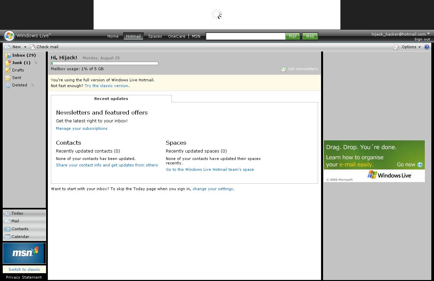Switch to the Contacts view label
The height and width of the screenshot is (281, 434).
(20, 229)
